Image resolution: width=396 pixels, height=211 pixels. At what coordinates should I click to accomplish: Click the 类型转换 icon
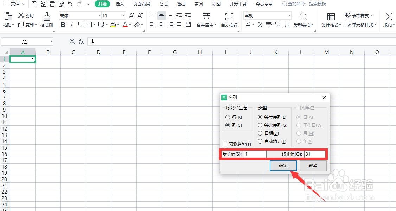click(303, 17)
